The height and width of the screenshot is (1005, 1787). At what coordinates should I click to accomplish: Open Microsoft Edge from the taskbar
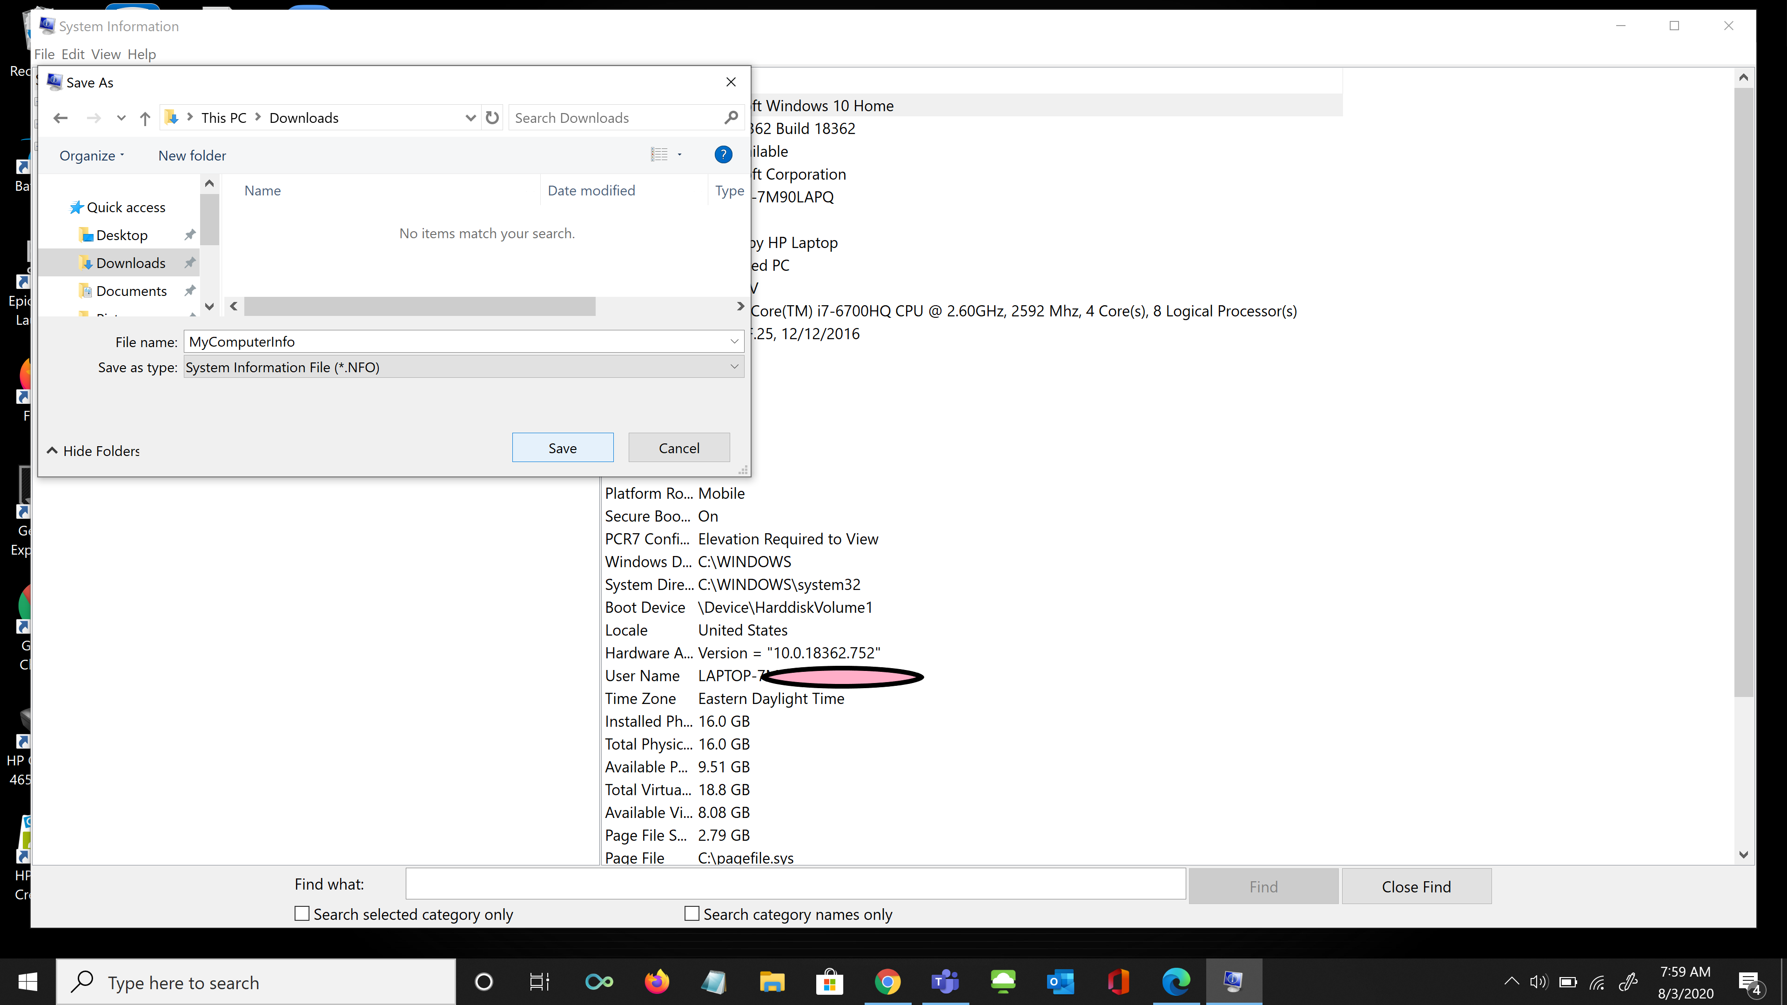[x=1176, y=981]
